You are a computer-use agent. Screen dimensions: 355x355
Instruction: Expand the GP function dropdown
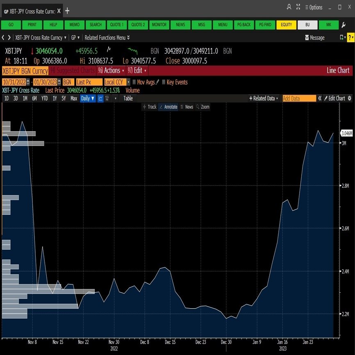(x=75, y=38)
